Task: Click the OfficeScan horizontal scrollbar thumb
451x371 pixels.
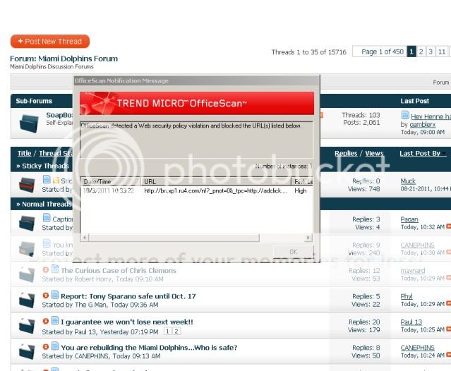Action: click(174, 238)
